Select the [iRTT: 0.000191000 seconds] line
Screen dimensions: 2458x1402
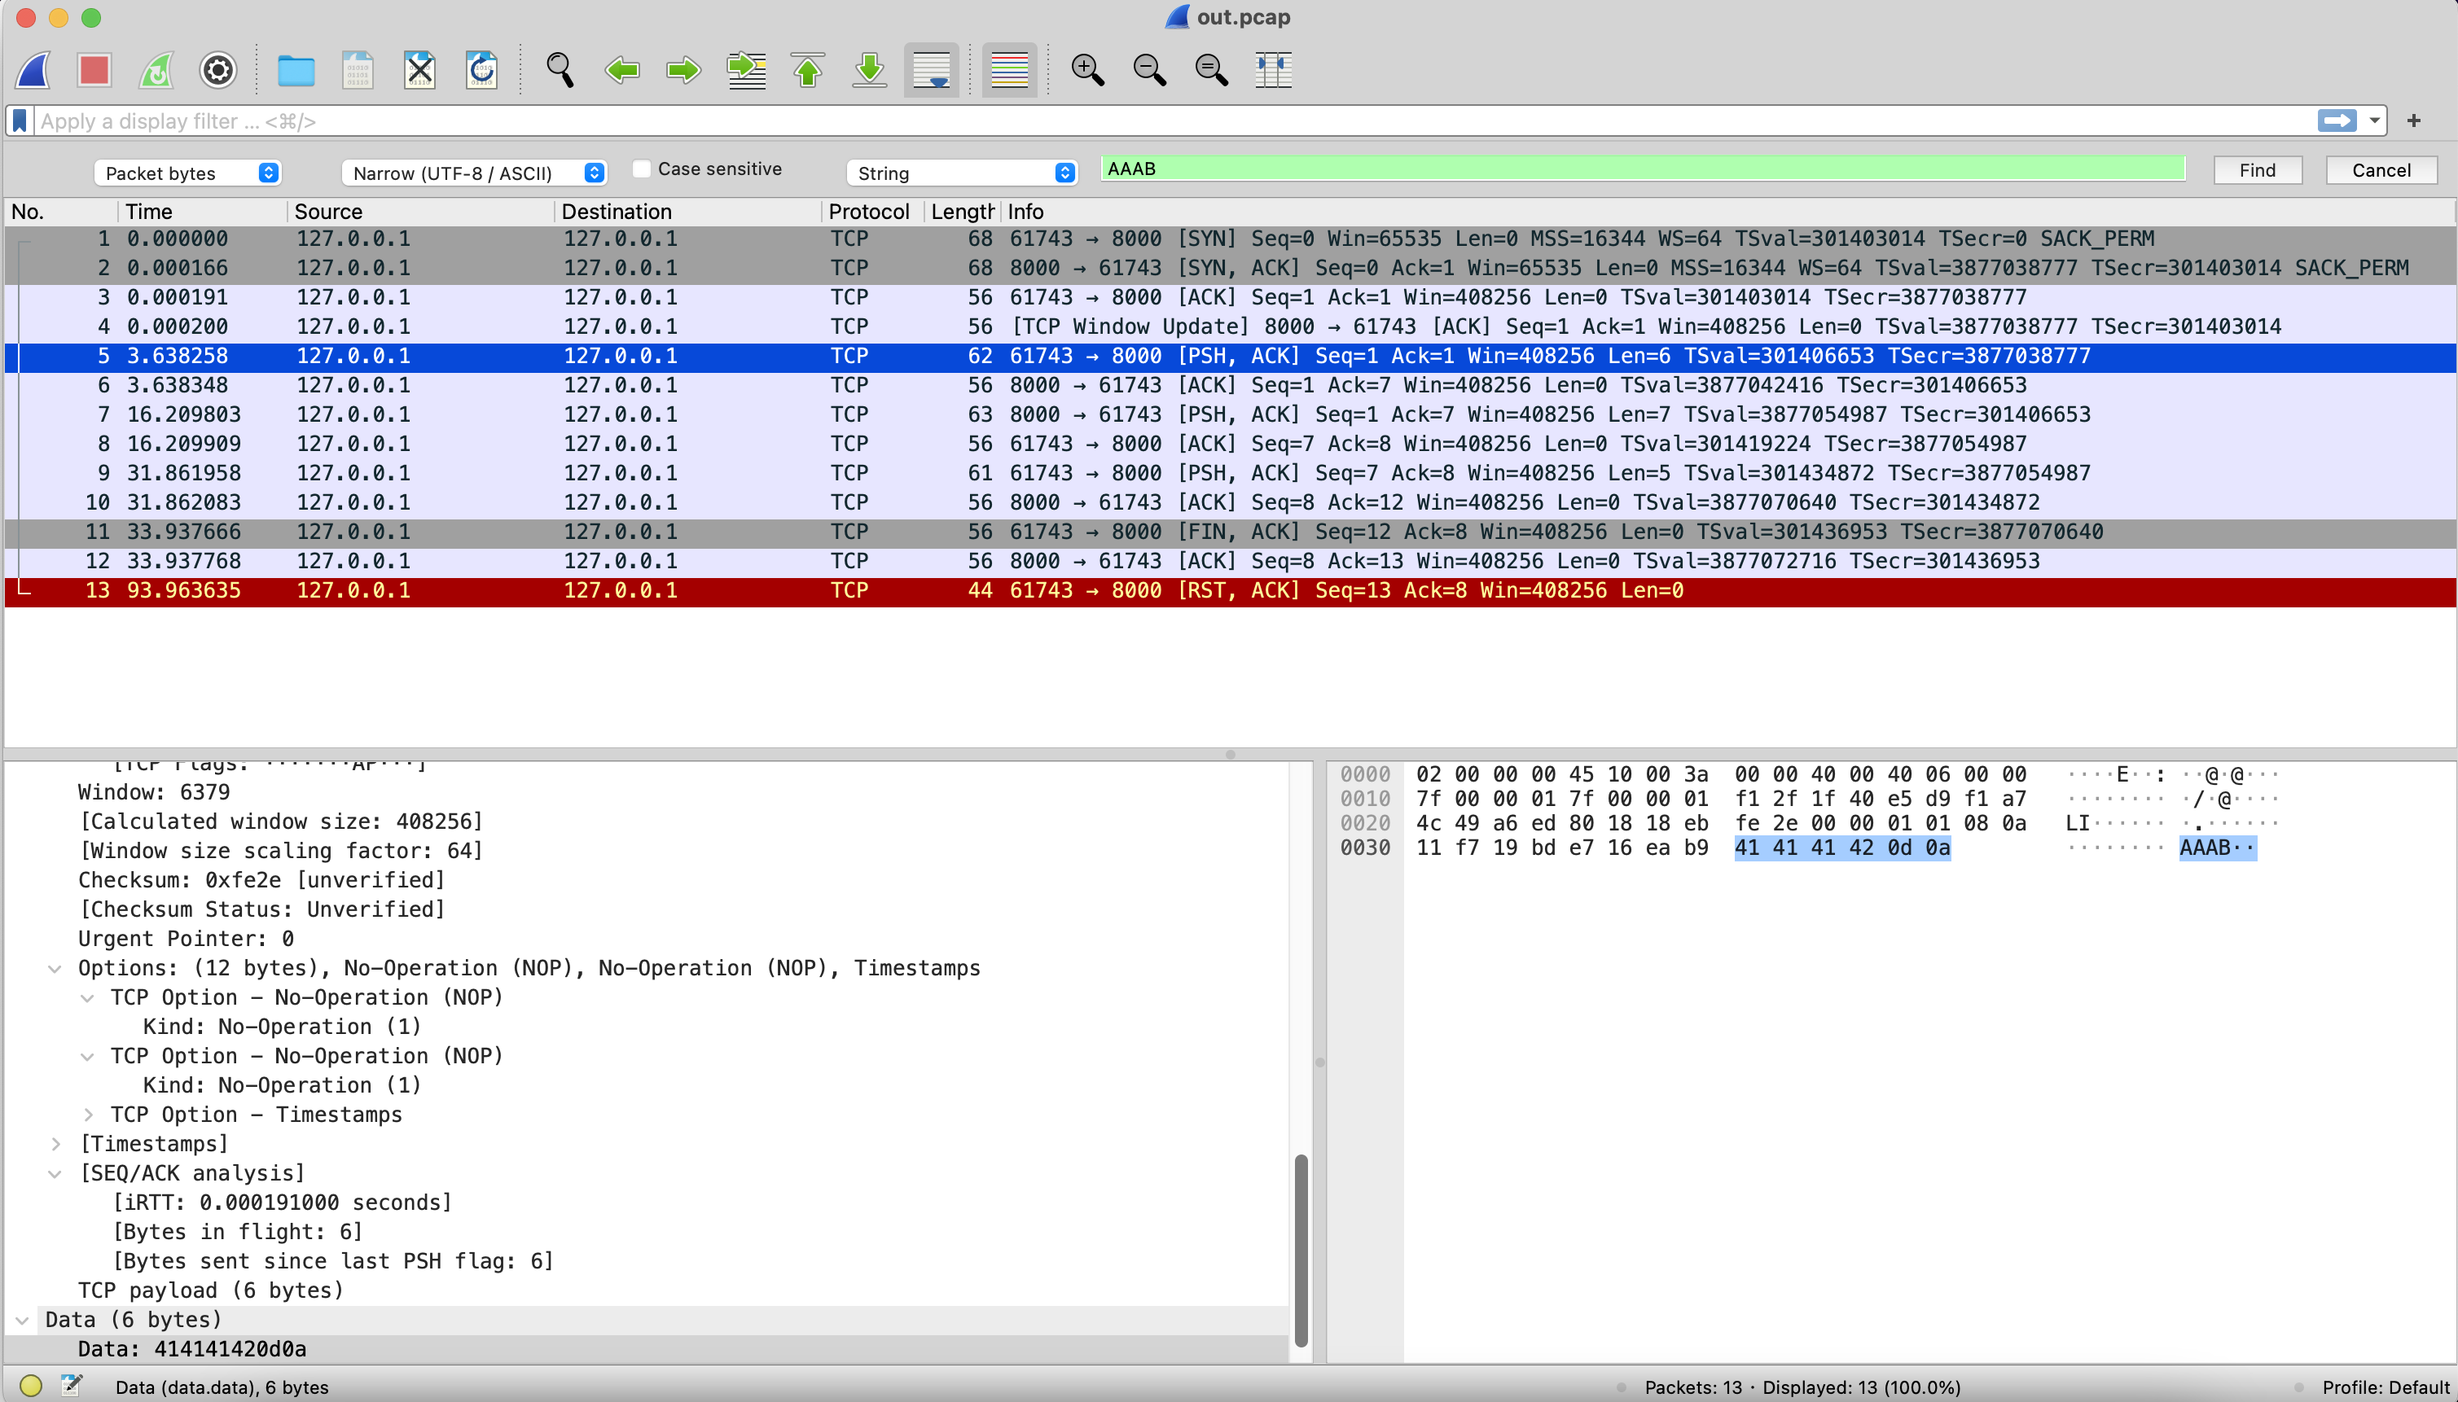(x=283, y=1203)
